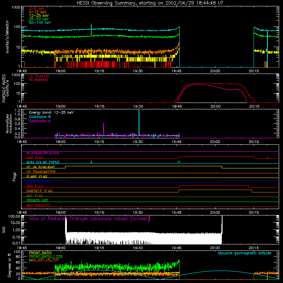This screenshot has height=283, width=283.
Task: Select the Collimator 9 legend label
Action: 40,121
